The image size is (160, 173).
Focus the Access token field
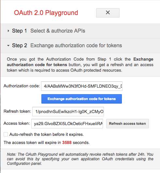tap(67, 123)
